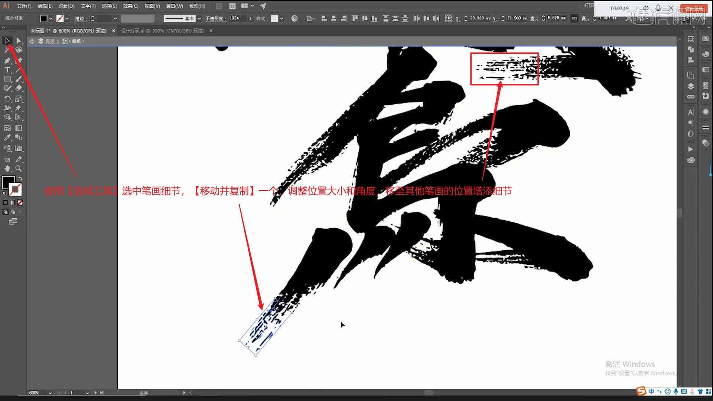The width and height of the screenshot is (713, 401).
Task: Open the 编辑(E) menu
Action: click(45, 6)
